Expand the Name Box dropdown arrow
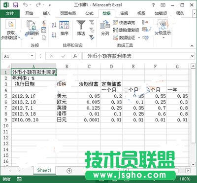The width and height of the screenshot is (197, 183). coord(32,56)
